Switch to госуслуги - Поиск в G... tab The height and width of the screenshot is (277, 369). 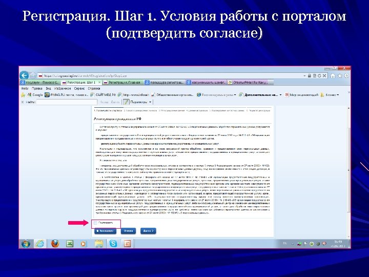[40, 83]
